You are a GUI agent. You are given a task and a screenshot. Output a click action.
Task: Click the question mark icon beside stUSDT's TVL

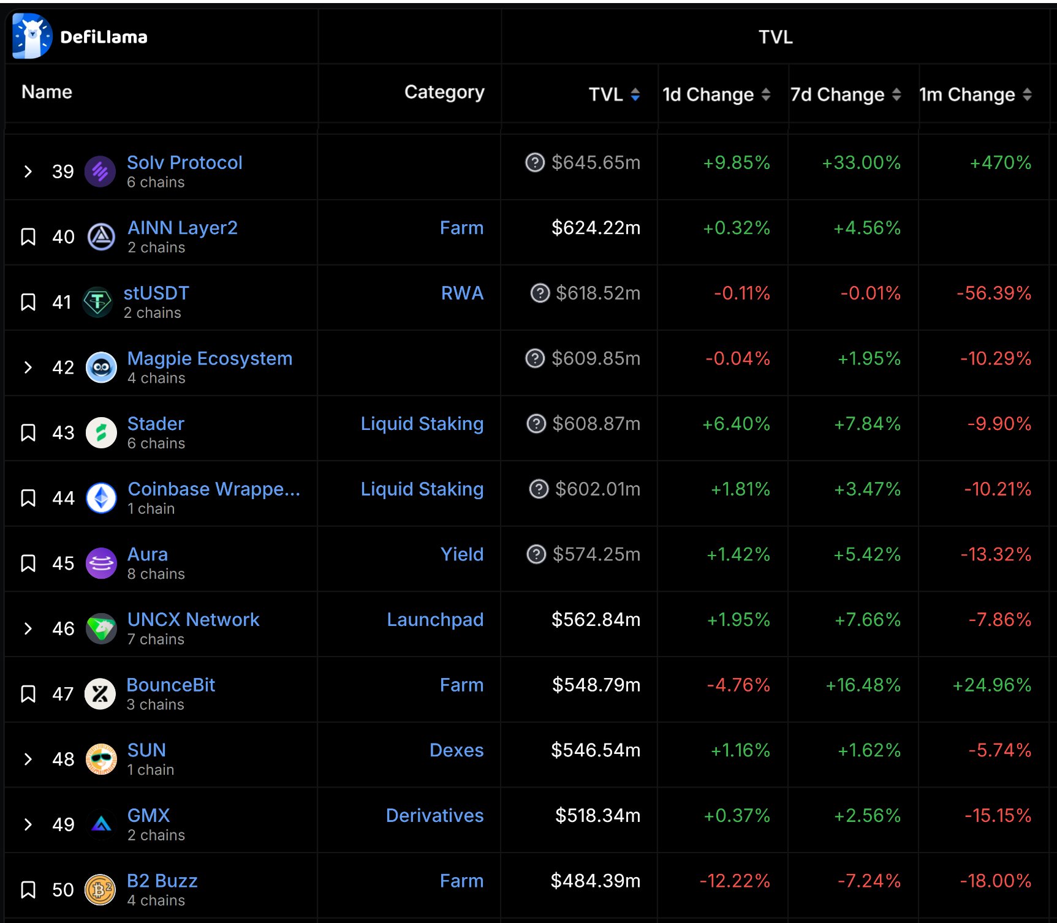coord(539,293)
